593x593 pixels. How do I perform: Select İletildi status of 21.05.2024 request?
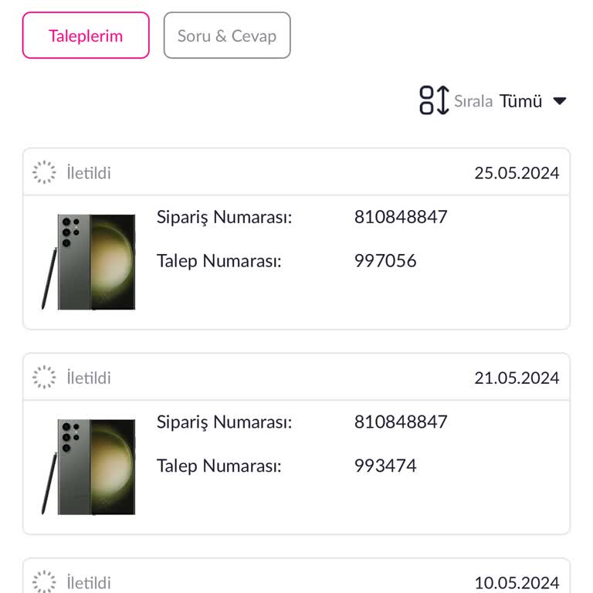[89, 378]
